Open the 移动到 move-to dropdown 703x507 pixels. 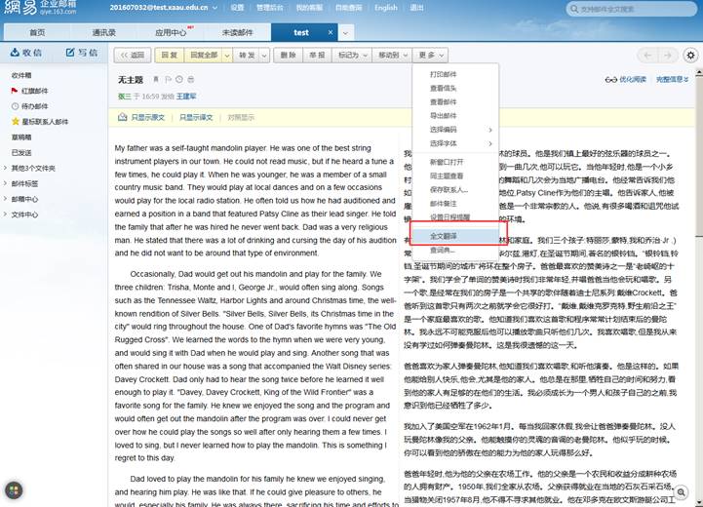pyautogui.click(x=392, y=56)
